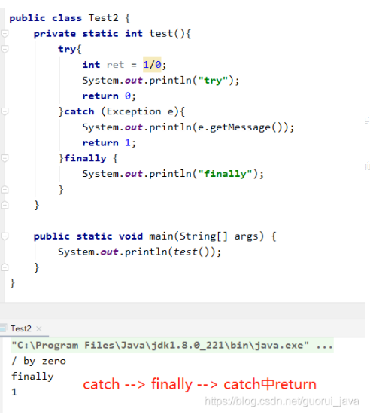Click the "finally" string literal
The height and width of the screenshot is (418, 370).
tap(225, 174)
